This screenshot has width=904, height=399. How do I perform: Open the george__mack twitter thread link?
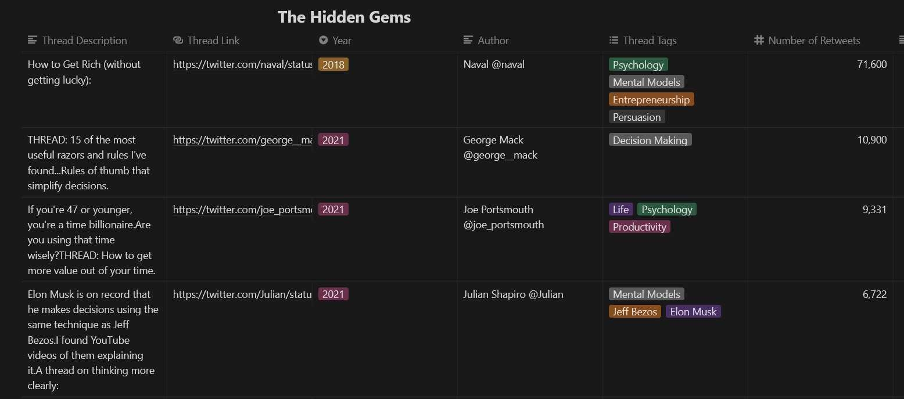point(243,140)
